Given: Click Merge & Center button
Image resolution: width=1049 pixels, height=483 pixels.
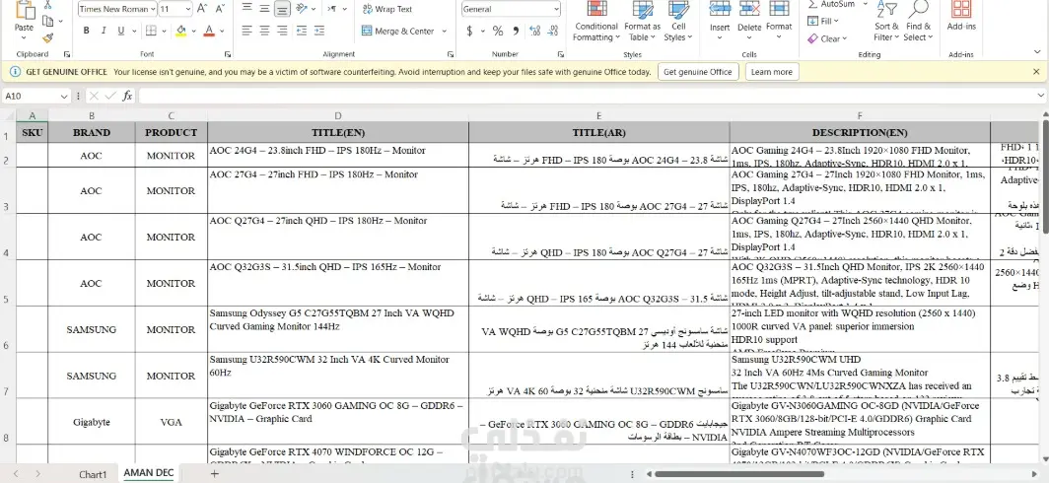Looking at the screenshot, I should coord(398,32).
